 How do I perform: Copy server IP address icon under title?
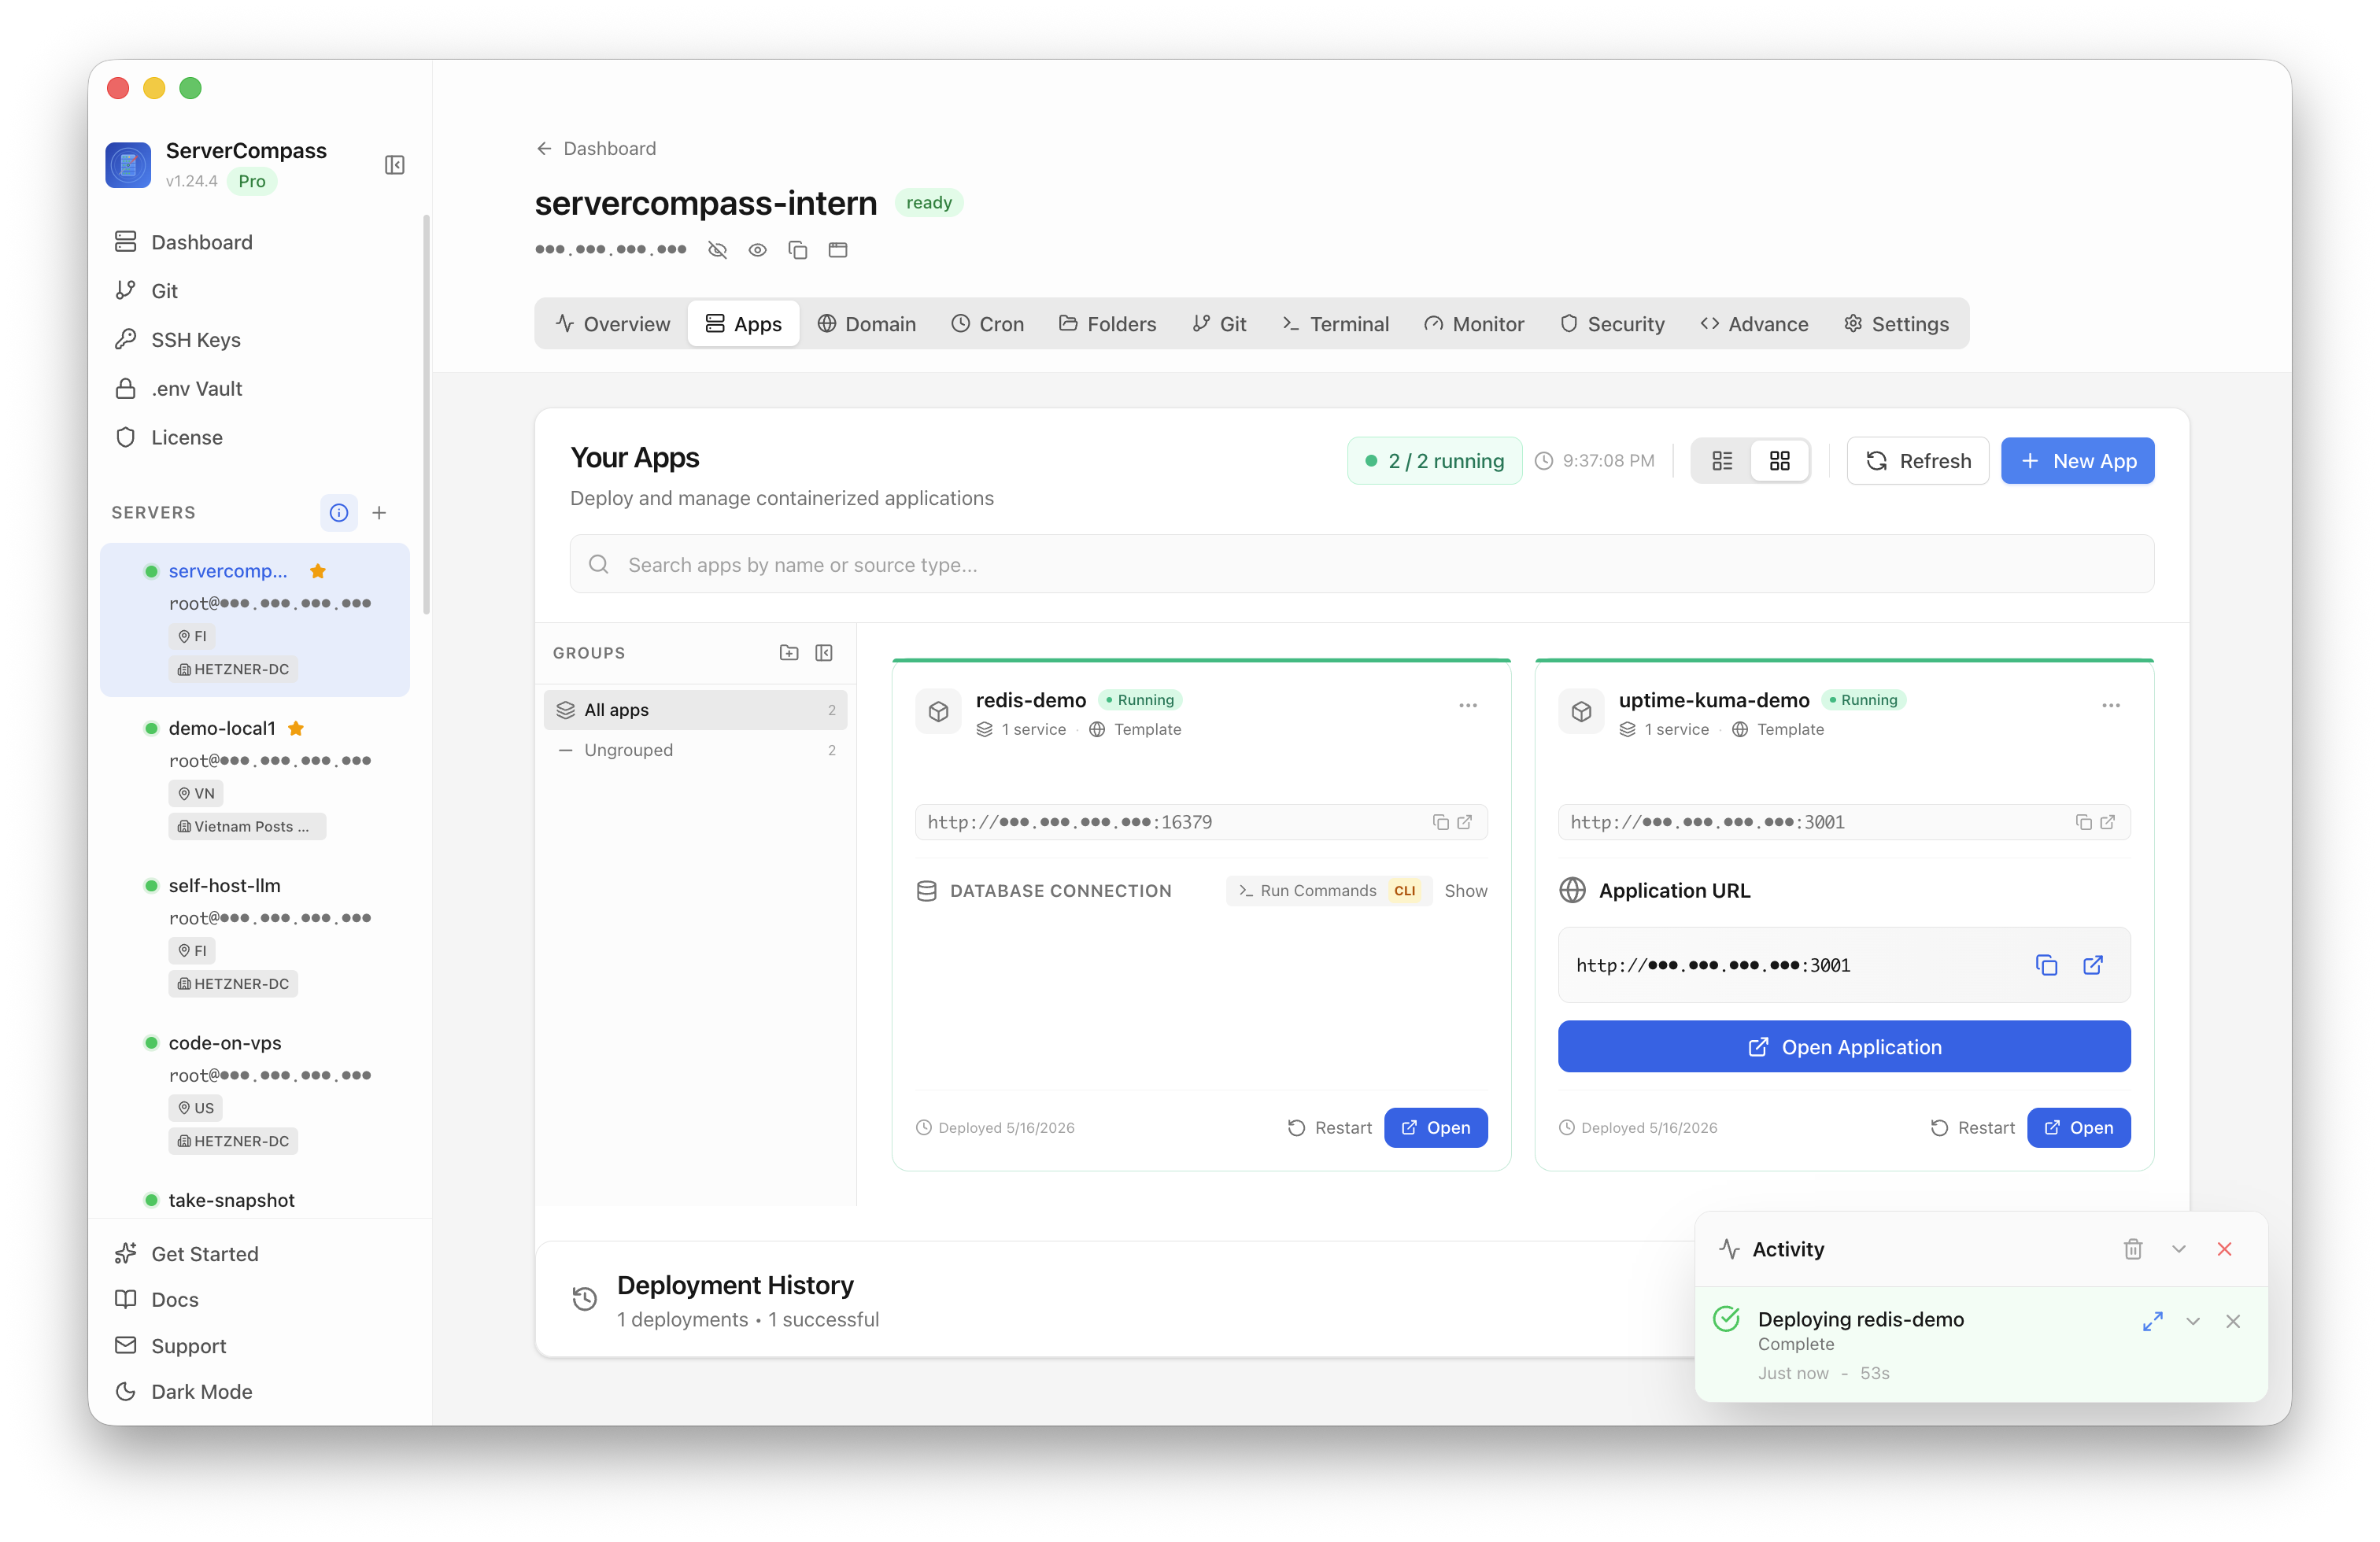click(798, 250)
